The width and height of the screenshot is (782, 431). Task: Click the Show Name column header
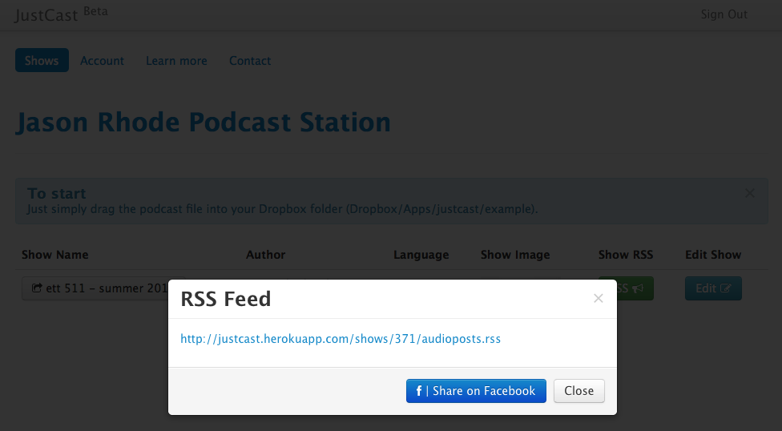click(54, 255)
